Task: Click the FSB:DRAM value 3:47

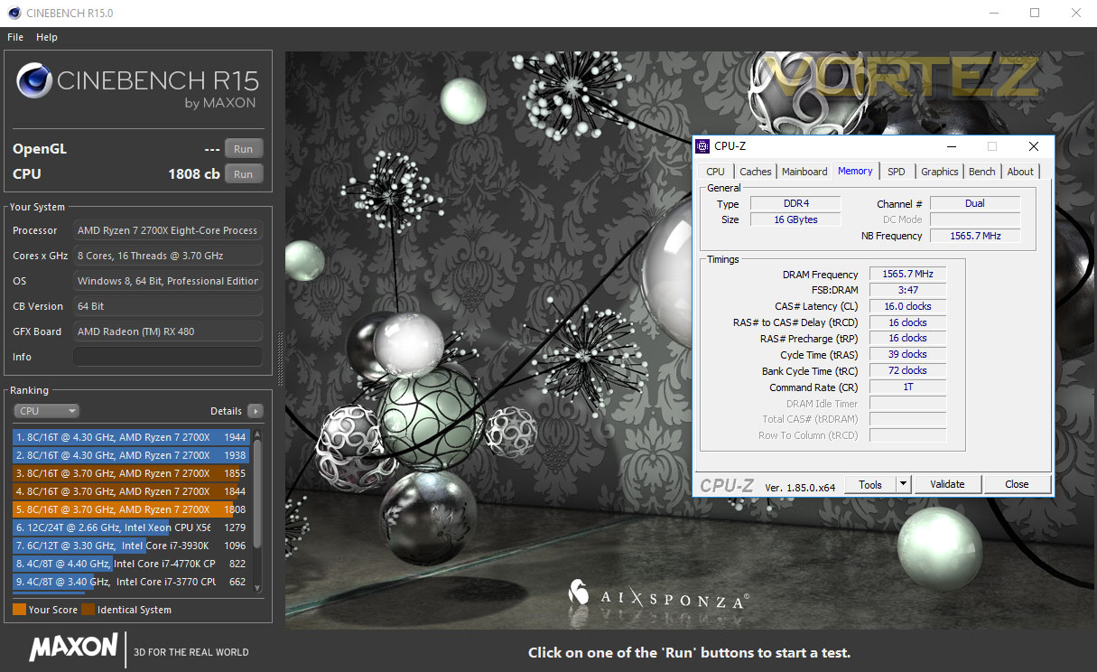Action: point(907,290)
